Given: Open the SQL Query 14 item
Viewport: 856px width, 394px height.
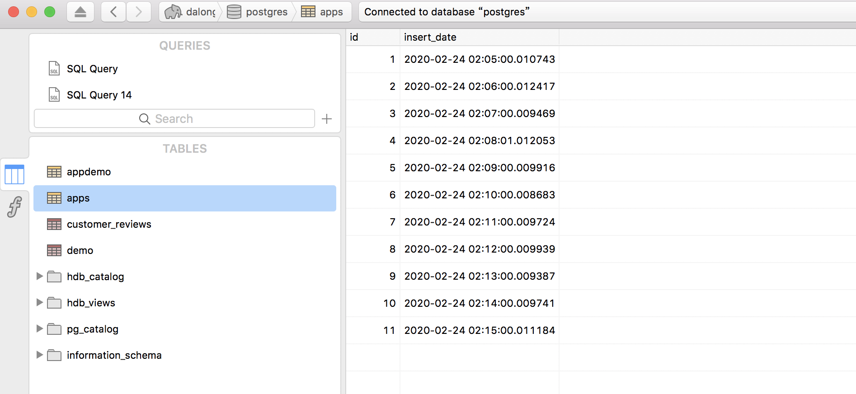Looking at the screenshot, I should tap(99, 95).
